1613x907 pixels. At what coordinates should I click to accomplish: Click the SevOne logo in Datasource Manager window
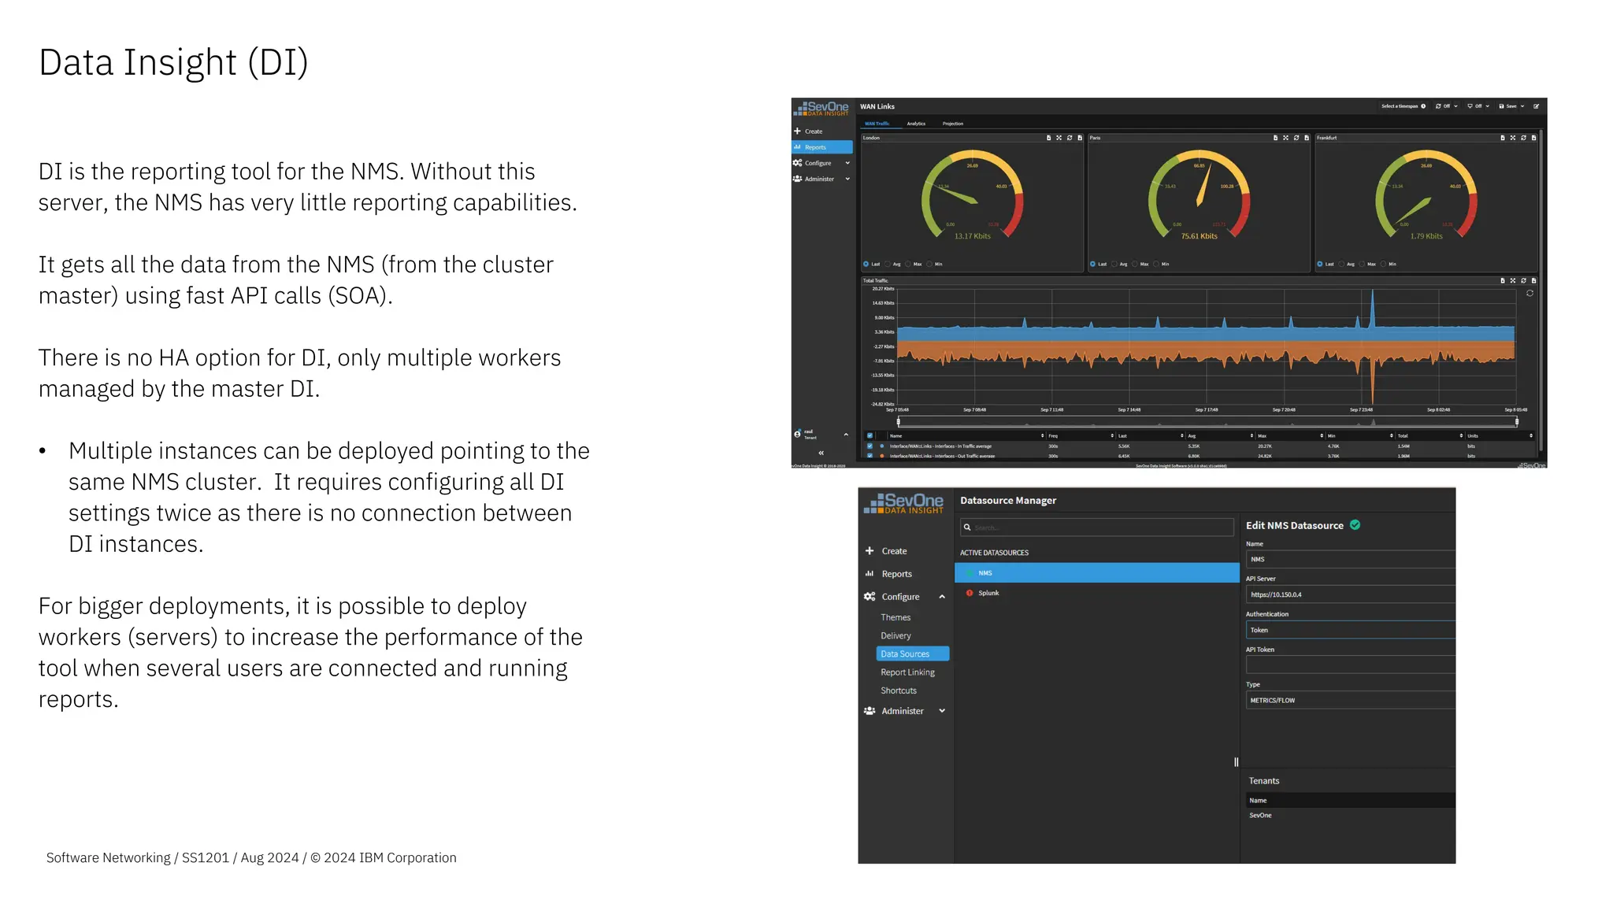point(903,503)
